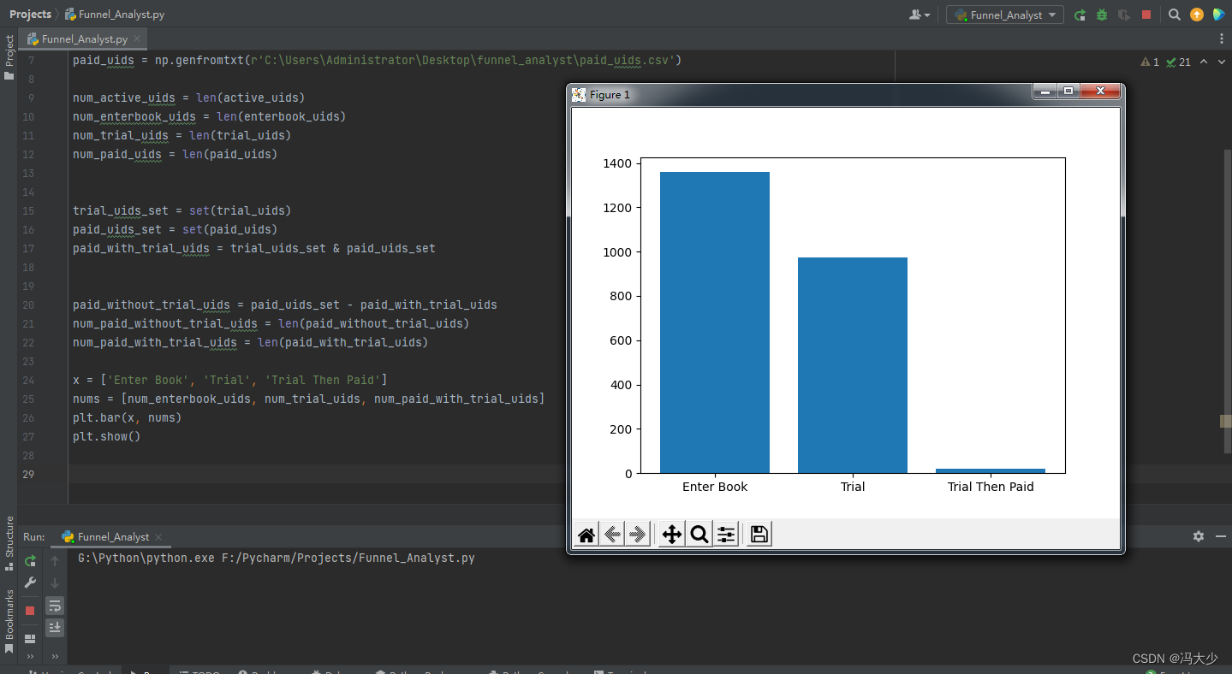Click the matplotlib Home reset view icon
Image resolution: width=1232 pixels, height=674 pixels.
pos(586,535)
